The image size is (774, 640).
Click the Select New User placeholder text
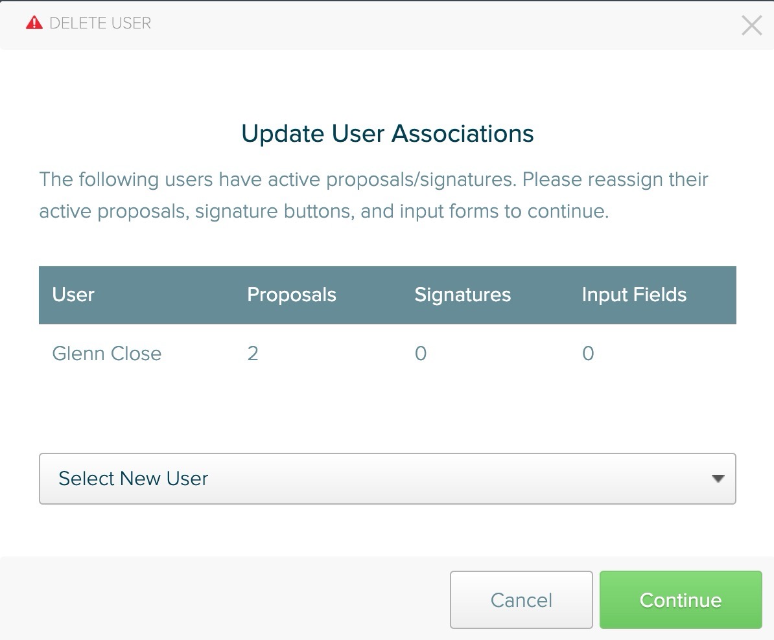pyautogui.click(x=134, y=479)
